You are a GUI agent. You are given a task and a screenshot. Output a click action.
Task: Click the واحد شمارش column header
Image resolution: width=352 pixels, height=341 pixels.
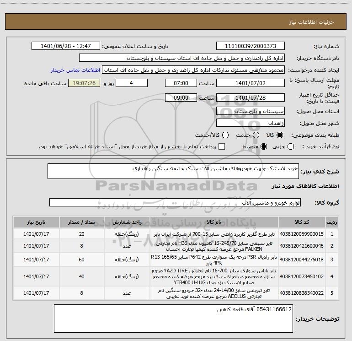pyautogui.click(x=127, y=222)
